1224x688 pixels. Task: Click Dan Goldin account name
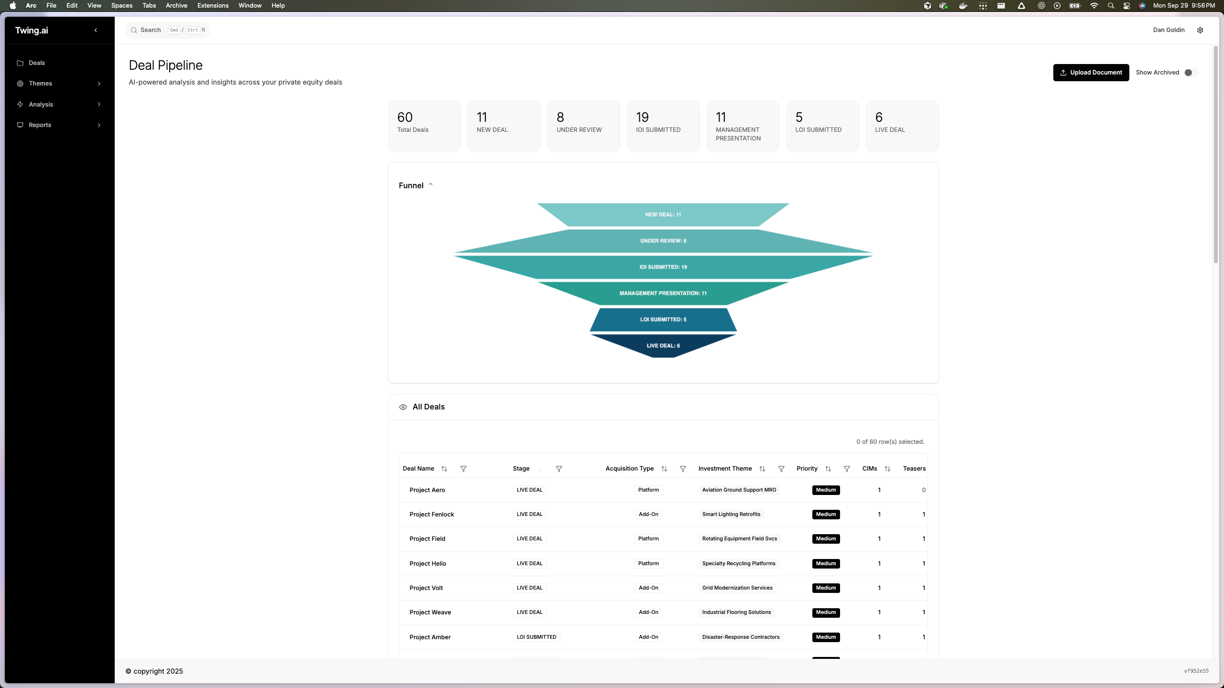[x=1169, y=30]
